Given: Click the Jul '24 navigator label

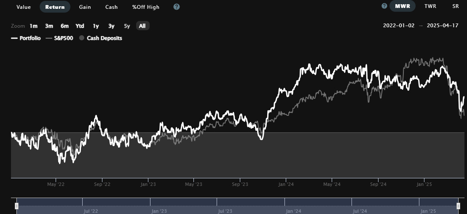Looking at the screenshot, I should click(x=360, y=211).
